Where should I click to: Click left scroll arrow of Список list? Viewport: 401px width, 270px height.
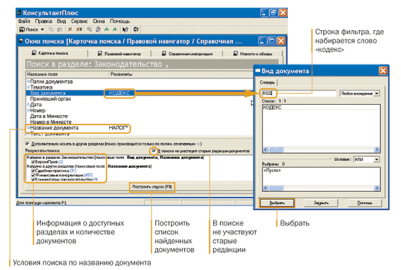click(265, 149)
